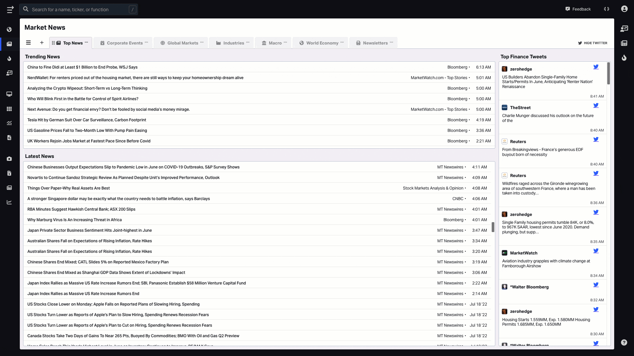This screenshot has width=634, height=356.
Task: Click the Feedback button
Action: 579,9
